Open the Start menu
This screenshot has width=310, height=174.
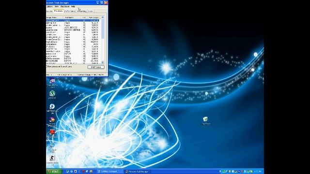54,172
